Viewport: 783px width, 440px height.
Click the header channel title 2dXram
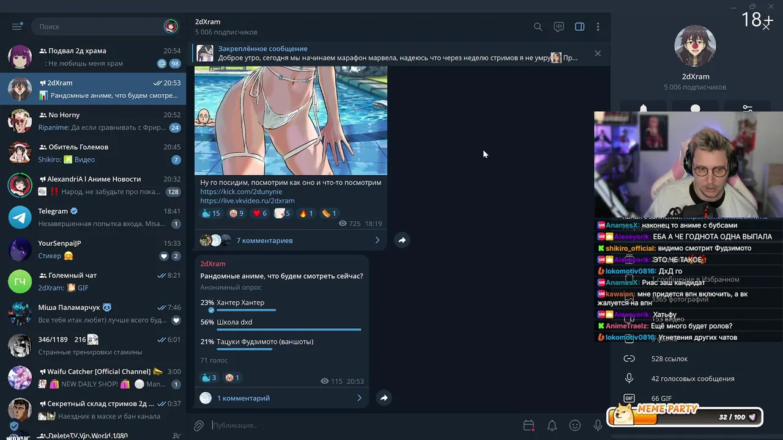(x=207, y=22)
